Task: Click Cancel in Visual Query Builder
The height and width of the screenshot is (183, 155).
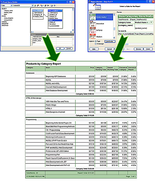Action: tap(69, 48)
